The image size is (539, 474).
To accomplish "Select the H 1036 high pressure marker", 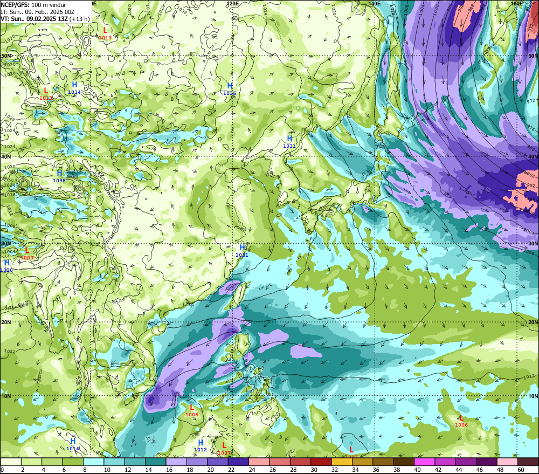I will click(x=230, y=89).
